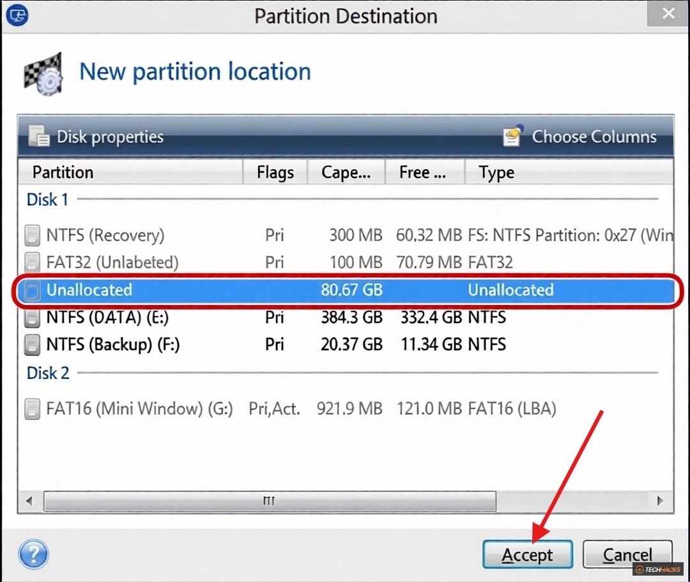
Task: Click the Choose Columns icon
Action: coord(512,136)
